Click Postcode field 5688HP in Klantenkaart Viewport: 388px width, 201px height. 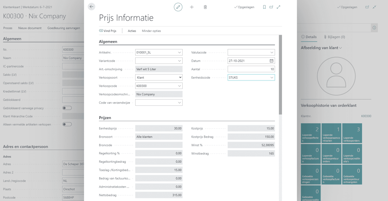pyautogui.click(x=73, y=197)
